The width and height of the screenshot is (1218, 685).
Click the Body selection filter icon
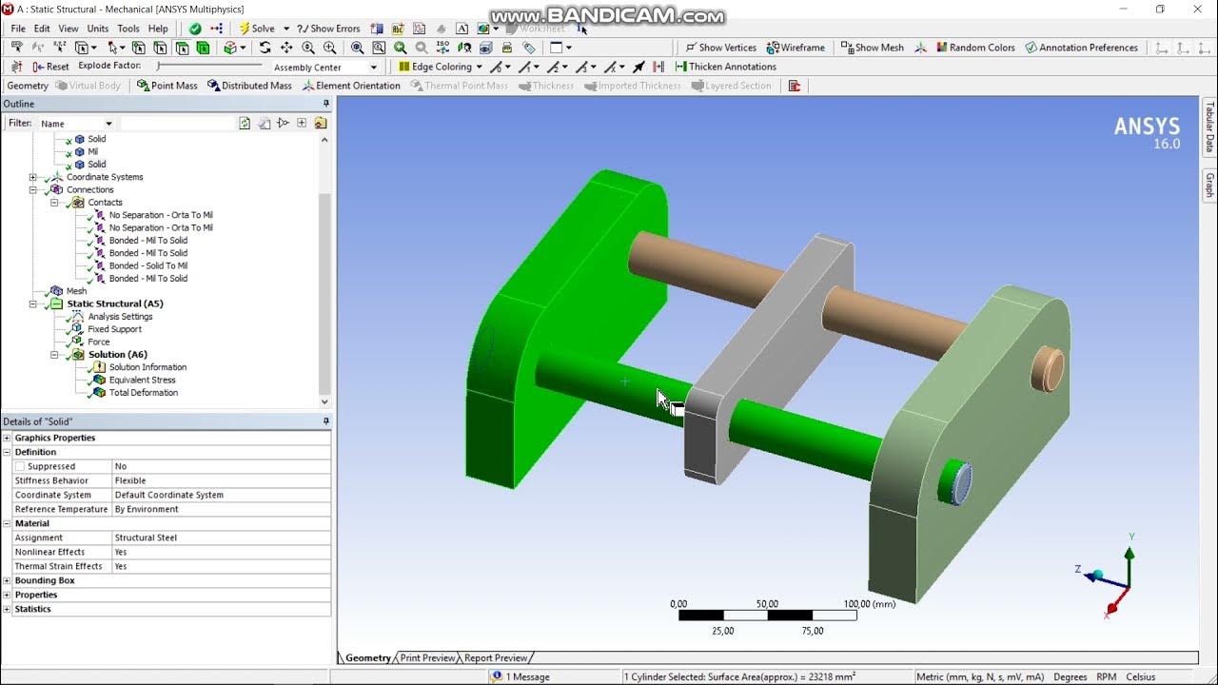(x=203, y=48)
